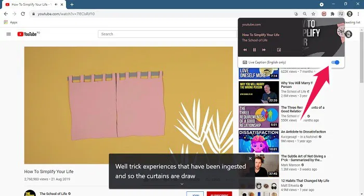Open Three Requirements video thumbnail
Viewport: 364px width, 196px height.
[x=258, y=116]
